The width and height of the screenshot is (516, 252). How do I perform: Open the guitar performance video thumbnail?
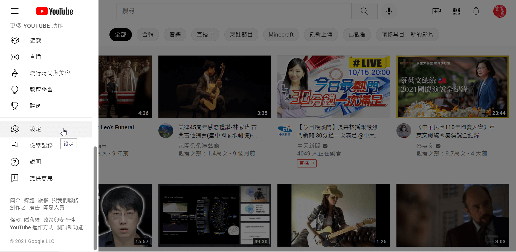pyautogui.click(x=214, y=87)
